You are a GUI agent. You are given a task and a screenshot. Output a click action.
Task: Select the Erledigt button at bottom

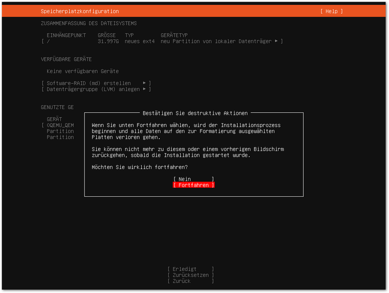tap(191, 269)
